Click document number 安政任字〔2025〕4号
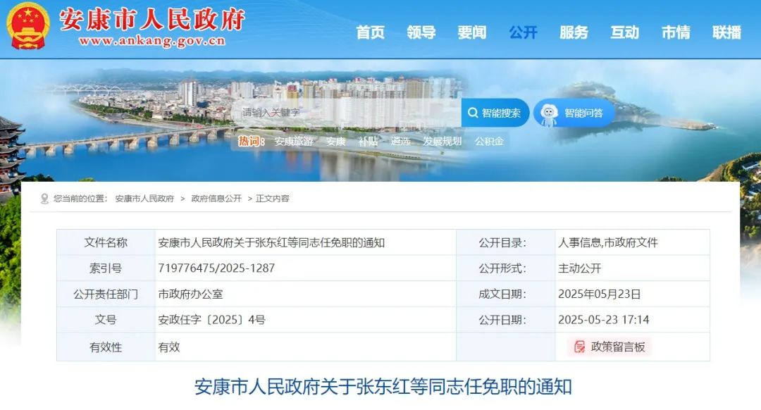Viewport: 761px width, 410px height. tap(211, 320)
